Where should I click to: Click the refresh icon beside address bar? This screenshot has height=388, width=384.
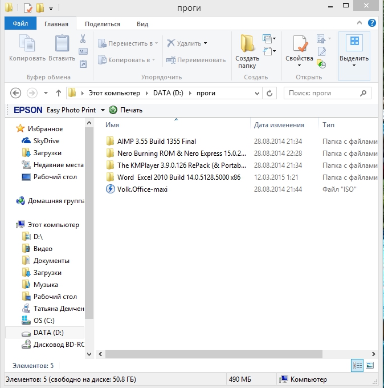[271, 93]
